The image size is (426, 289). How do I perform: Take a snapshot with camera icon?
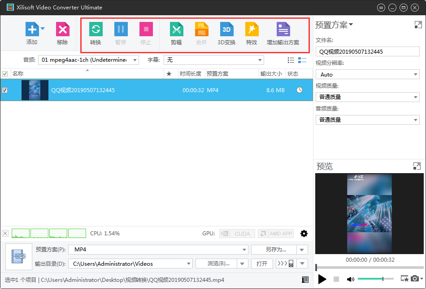pyautogui.click(x=415, y=278)
